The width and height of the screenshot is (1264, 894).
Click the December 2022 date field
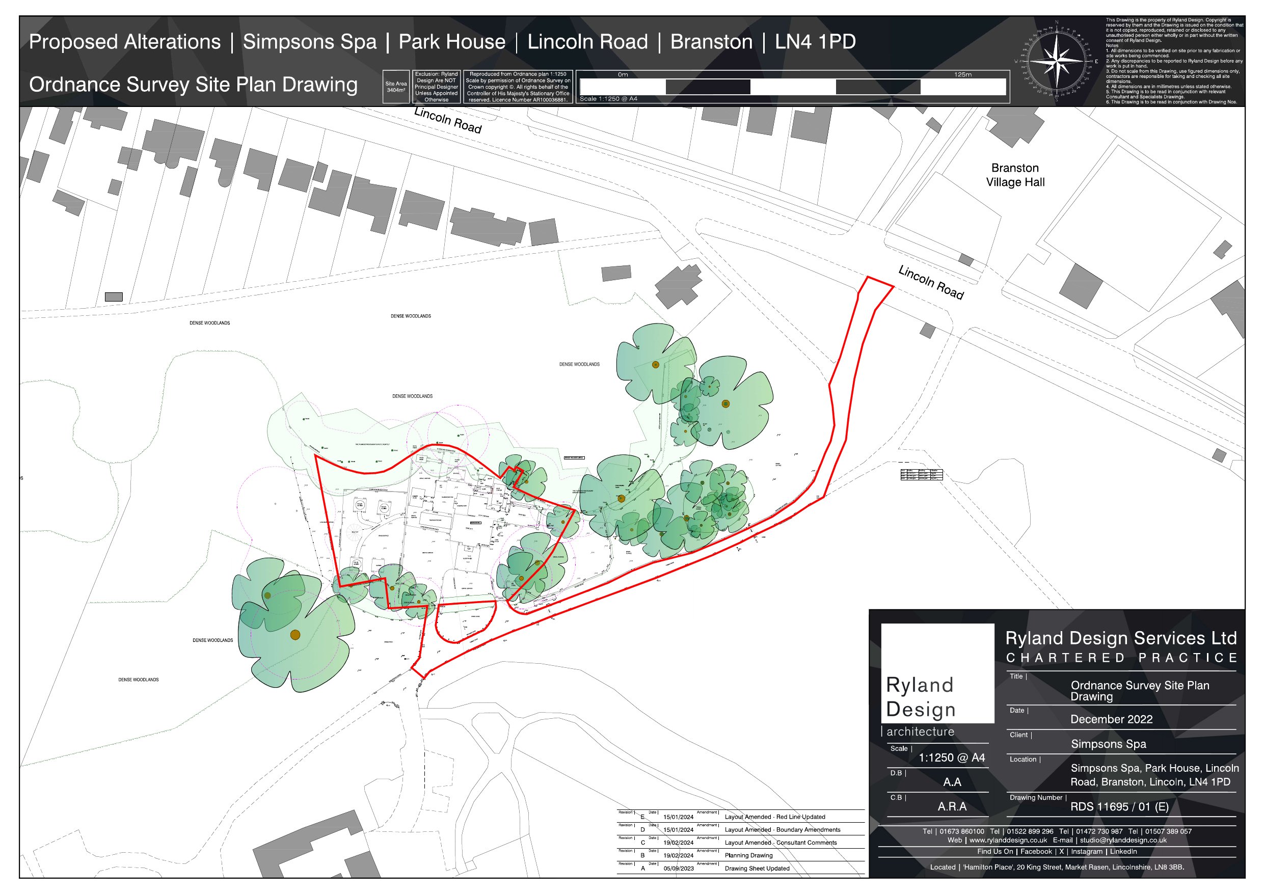(x=1111, y=719)
